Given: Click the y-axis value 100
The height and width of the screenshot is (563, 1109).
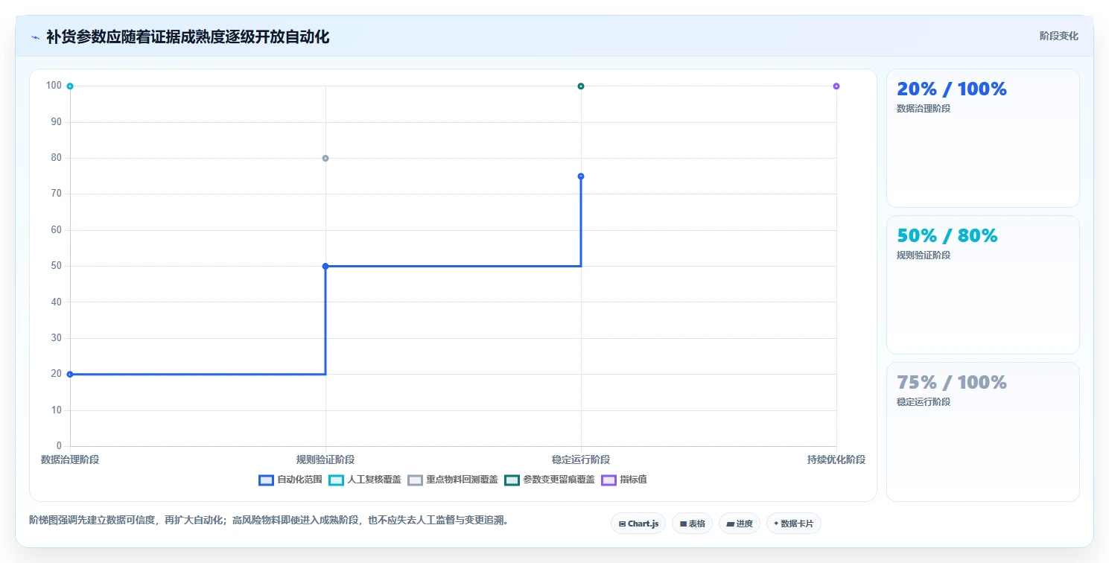Looking at the screenshot, I should pyautogui.click(x=54, y=86).
